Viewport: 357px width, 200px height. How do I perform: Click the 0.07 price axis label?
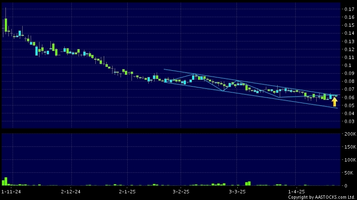[349, 90]
